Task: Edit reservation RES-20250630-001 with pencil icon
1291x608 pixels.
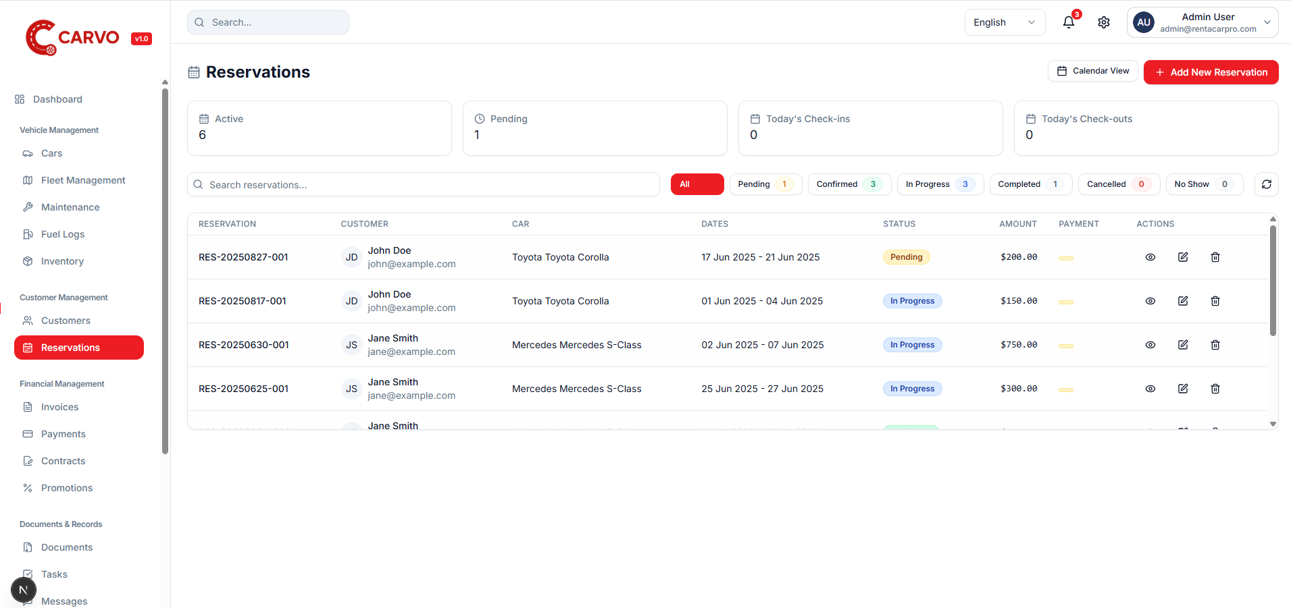Action: (1182, 345)
